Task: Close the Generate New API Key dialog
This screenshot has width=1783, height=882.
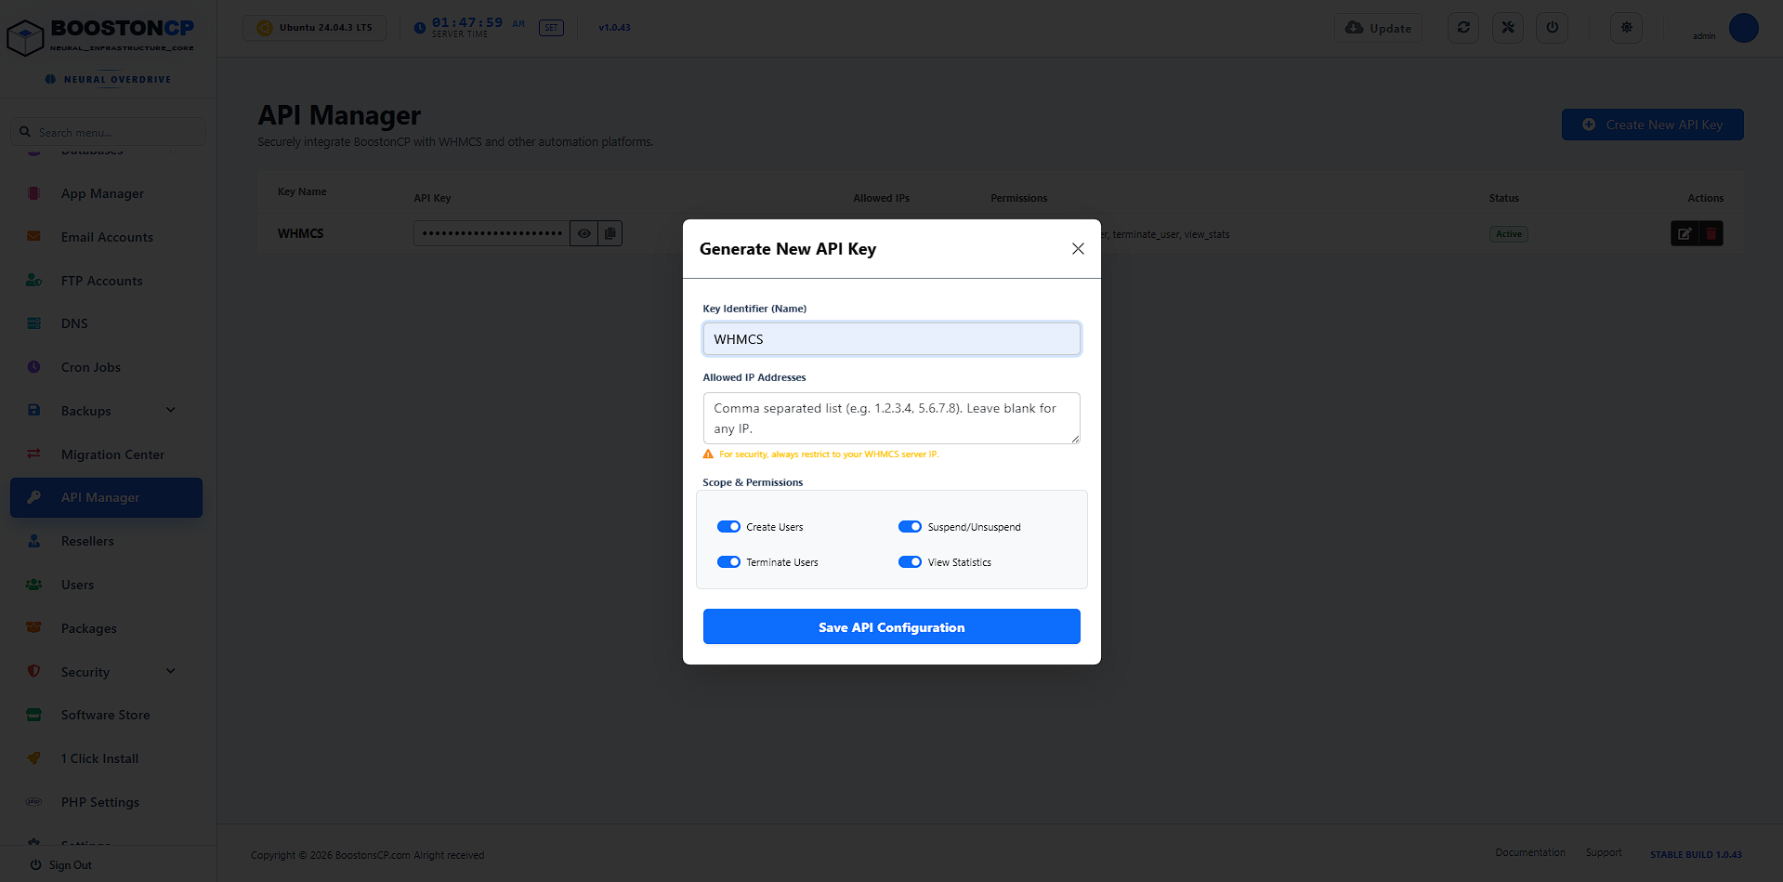Action: (1078, 249)
